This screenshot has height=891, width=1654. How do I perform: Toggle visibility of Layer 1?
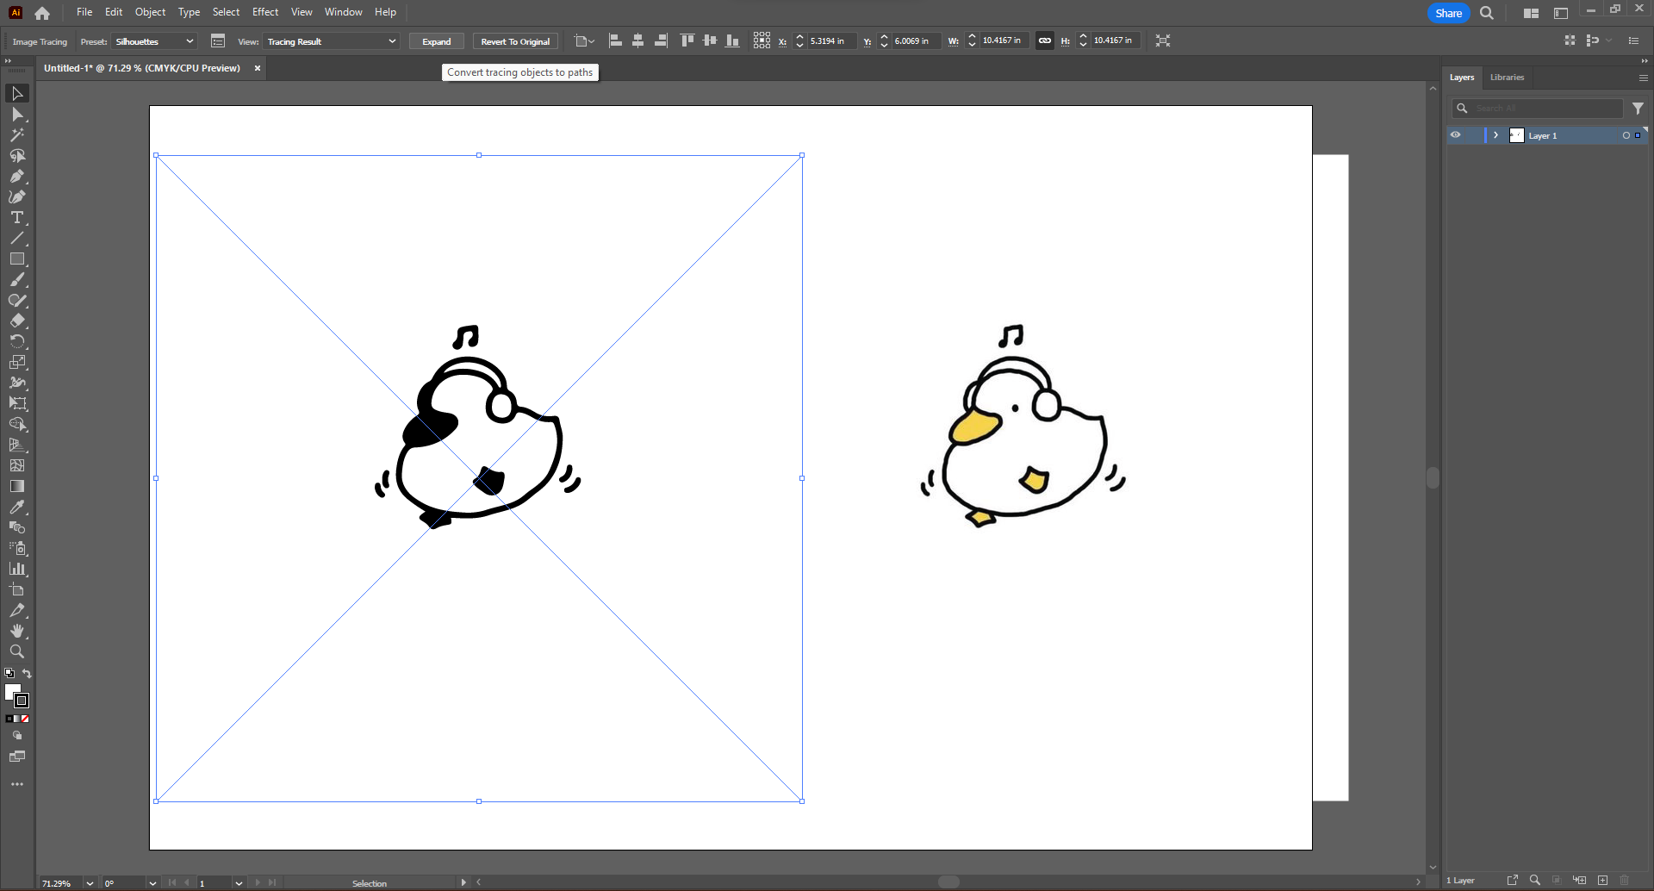tap(1455, 135)
